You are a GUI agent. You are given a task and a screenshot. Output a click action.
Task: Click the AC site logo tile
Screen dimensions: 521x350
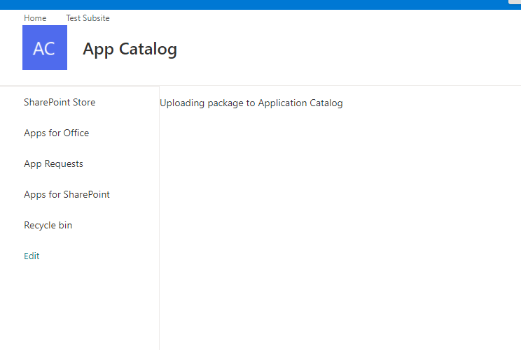(44, 48)
